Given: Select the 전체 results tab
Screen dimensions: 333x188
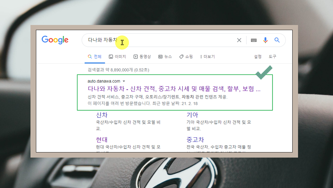Looking at the screenshot, I should tap(95, 57).
